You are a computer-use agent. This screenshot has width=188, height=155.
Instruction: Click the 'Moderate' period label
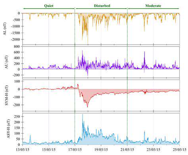tap(153, 6)
